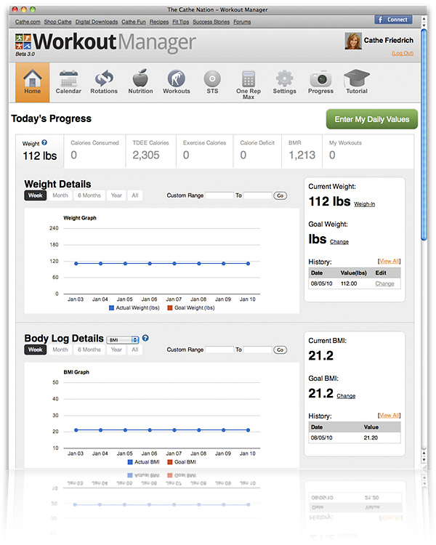Image resolution: width=436 pixels, height=545 pixels.
Task: Select 6 Months tab in Body Log Details
Action: [89, 350]
